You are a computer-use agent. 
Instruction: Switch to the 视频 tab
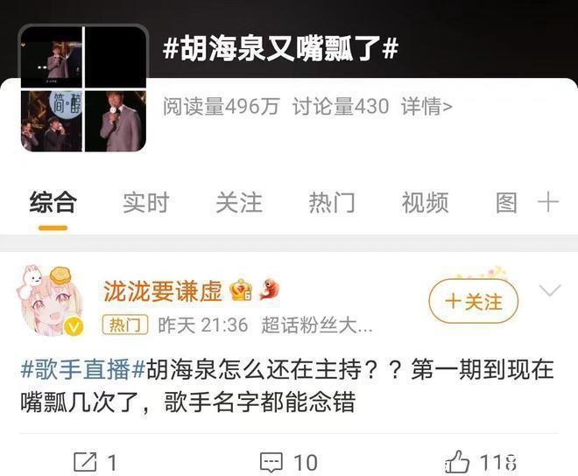(x=425, y=203)
